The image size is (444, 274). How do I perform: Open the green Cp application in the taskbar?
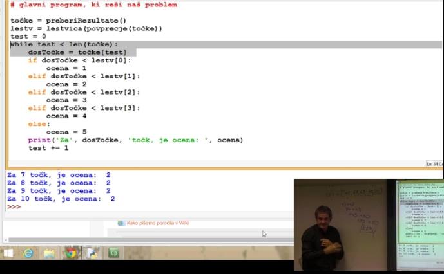pyautogui.click(x=113, y=253)
